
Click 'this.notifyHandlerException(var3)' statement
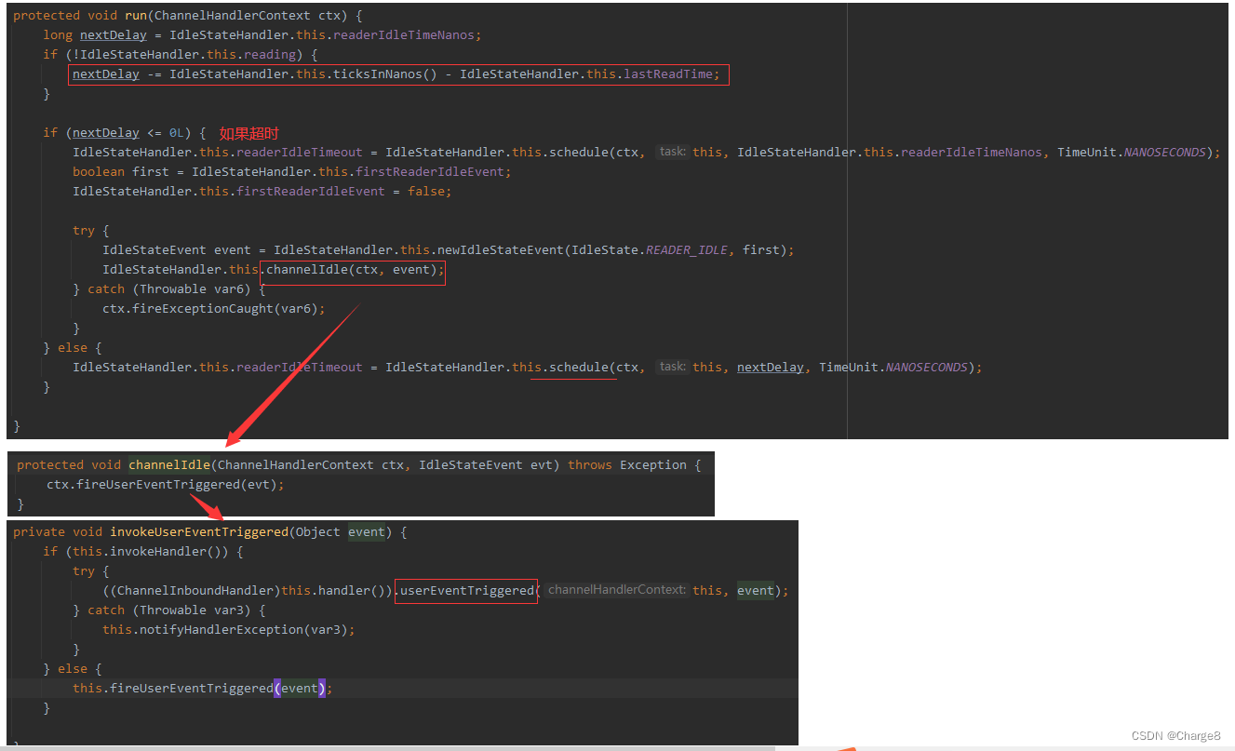229,630
